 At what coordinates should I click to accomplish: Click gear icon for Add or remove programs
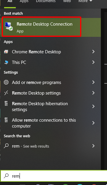point(6,82)
